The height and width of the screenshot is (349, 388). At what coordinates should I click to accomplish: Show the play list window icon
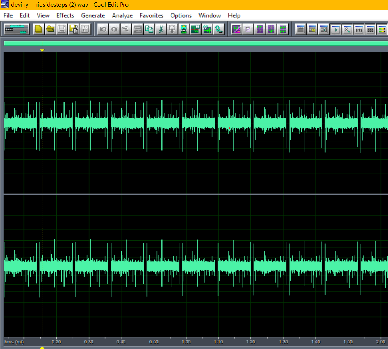tap(323, 29)
